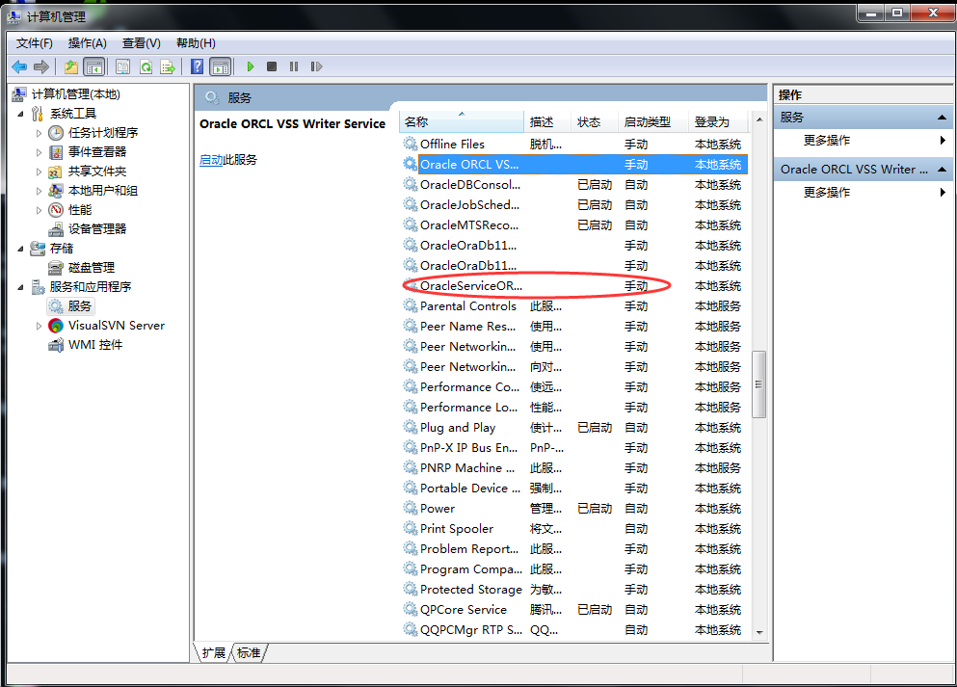
Task: Click the service list scrollbar thumb
Action: [758, 384]
